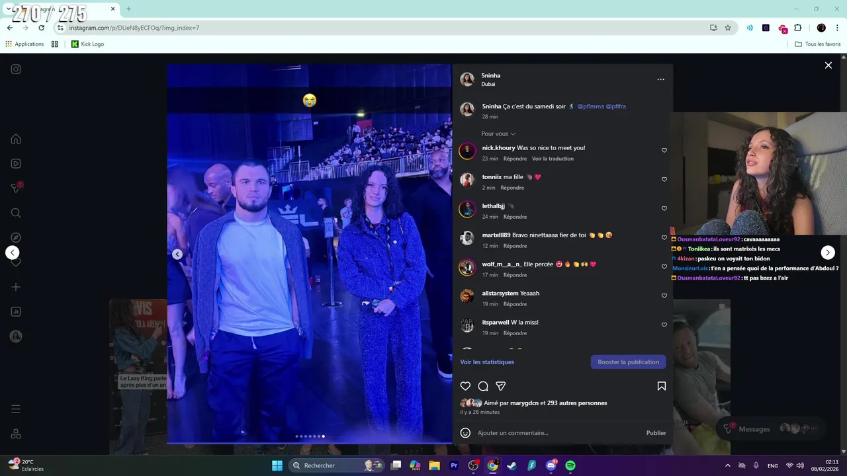Open Spotify from the taskbar
Screen dimensions: 847x476
pos(570,465)
